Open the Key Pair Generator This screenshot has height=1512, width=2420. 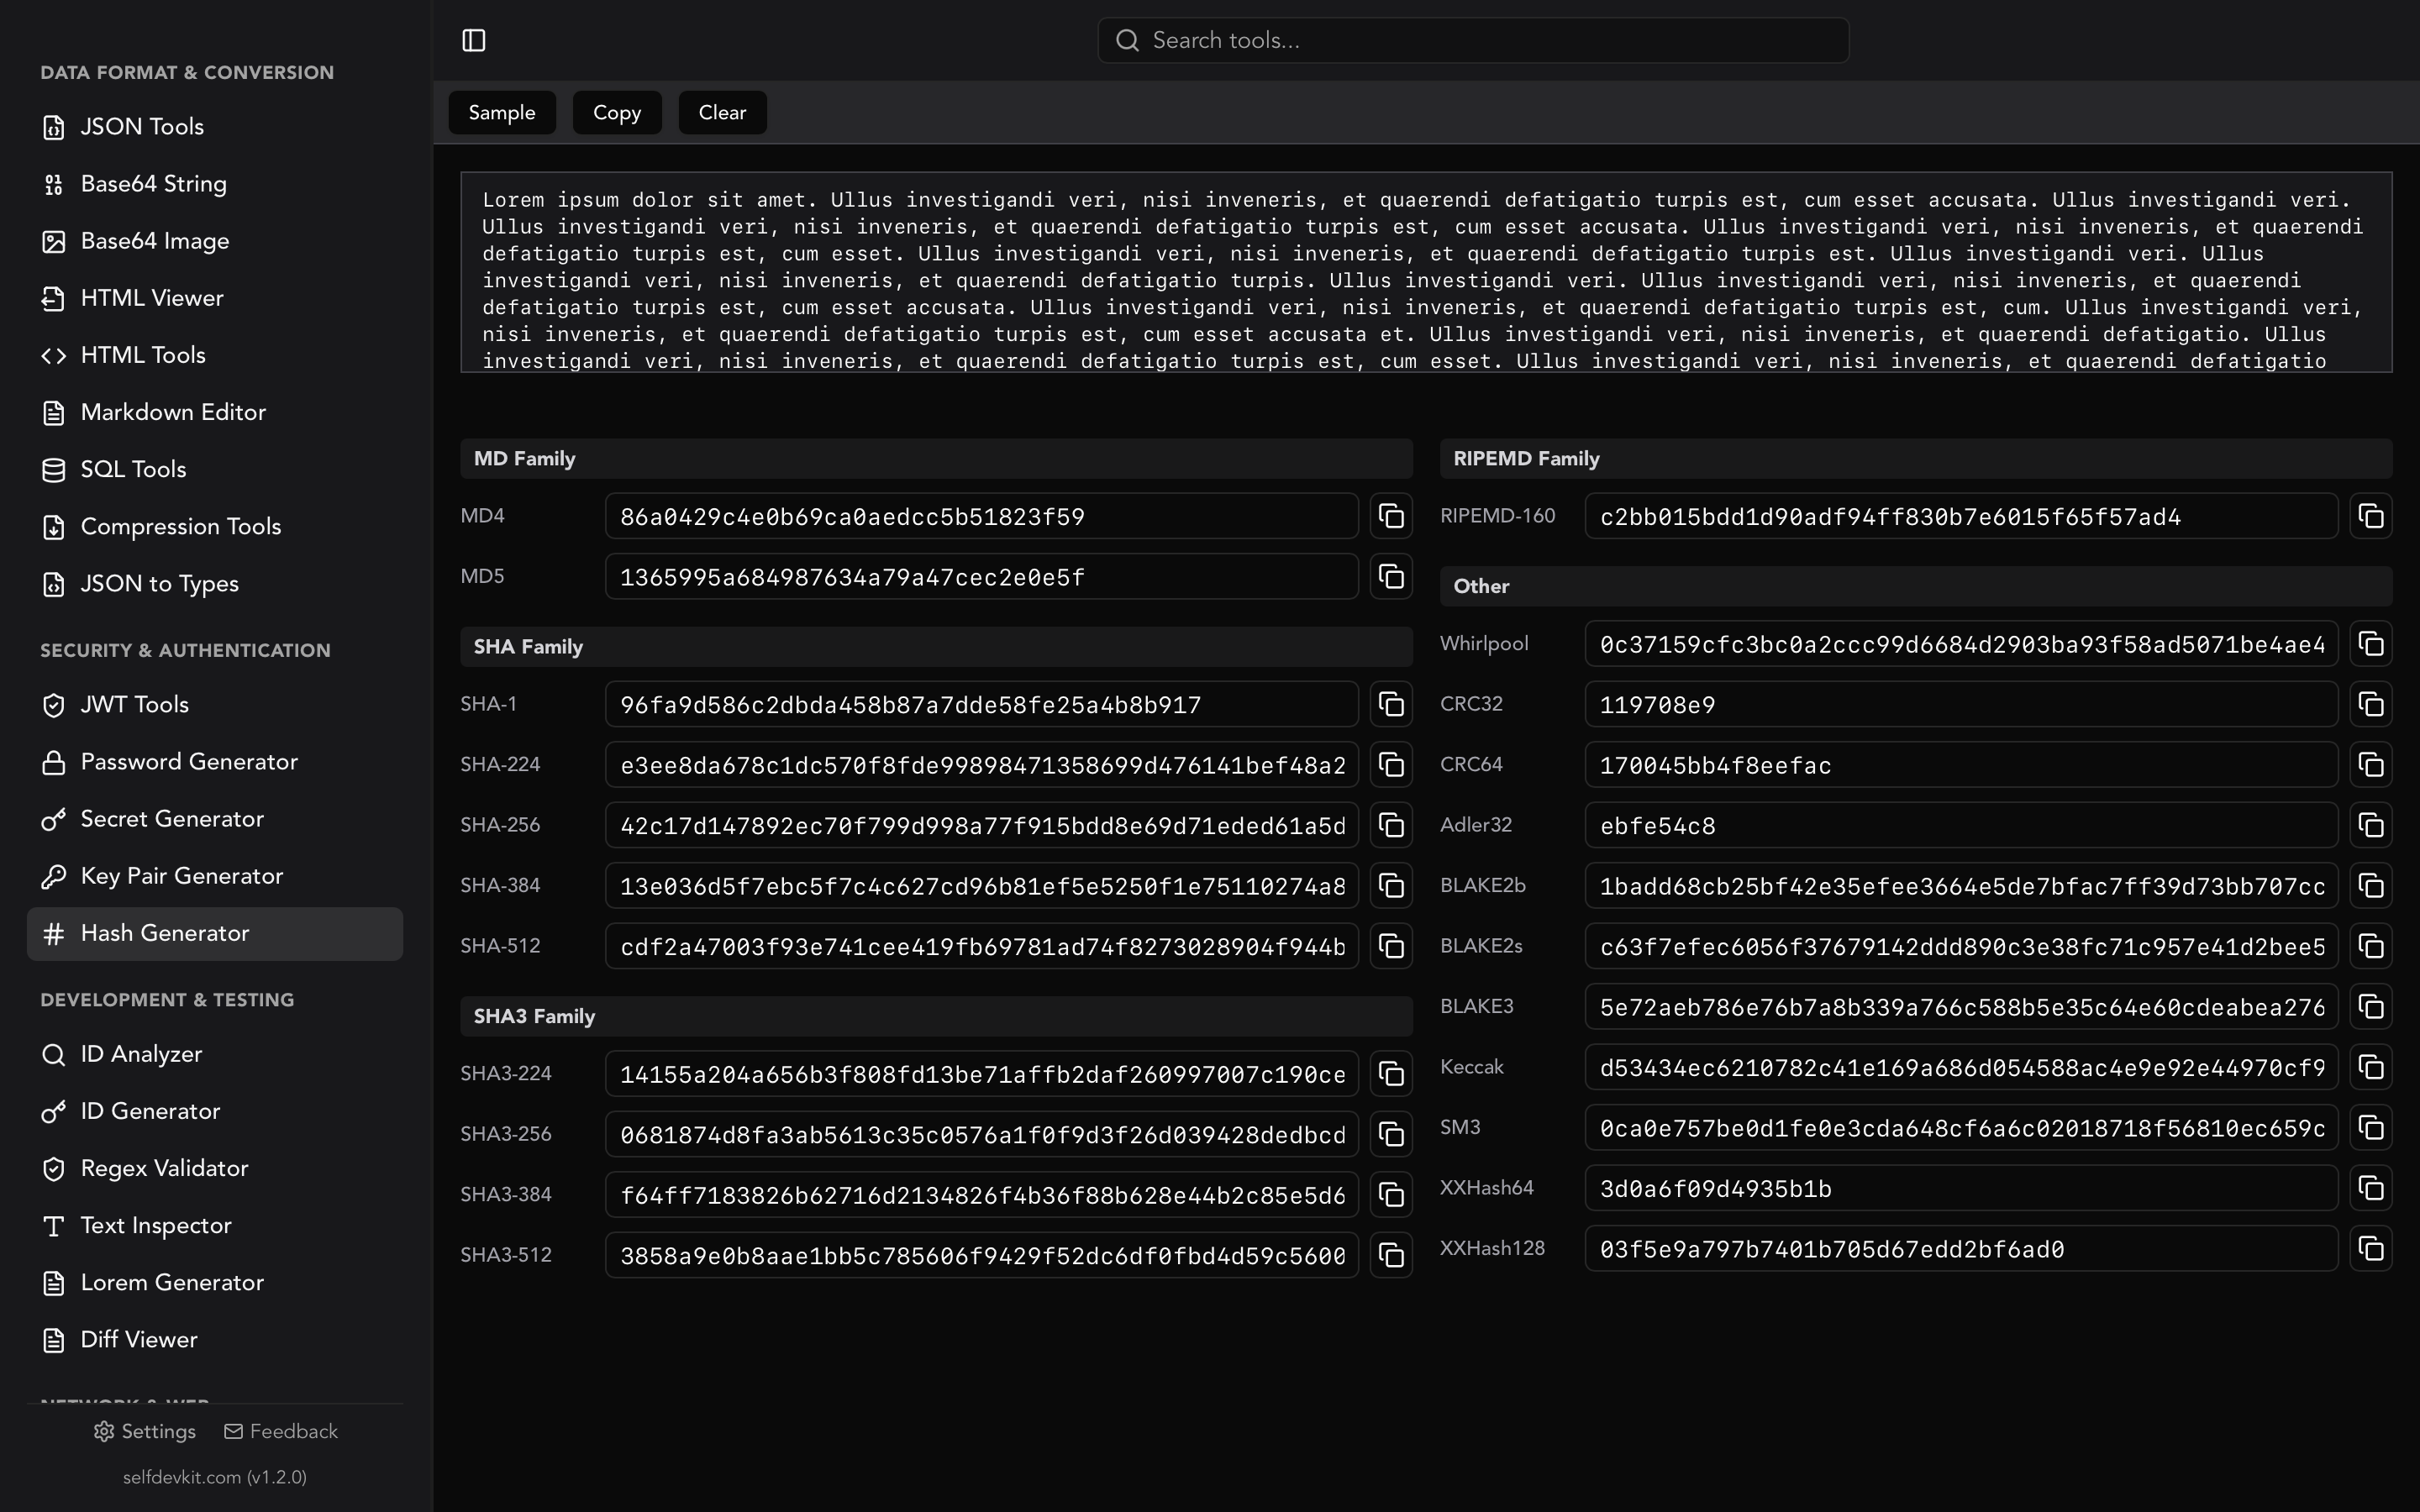click(x=215, y=876)
